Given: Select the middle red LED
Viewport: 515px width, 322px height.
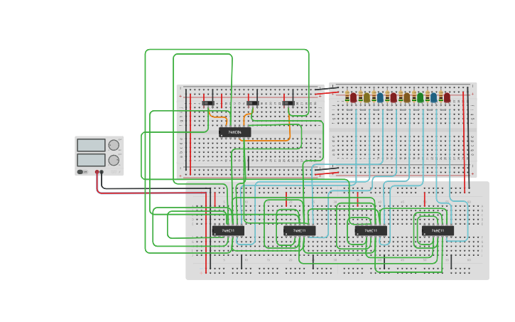Looking at the screenshot, I should point(394,97).
